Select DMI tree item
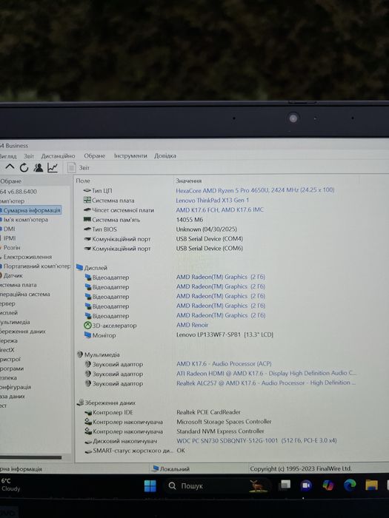The image size is (389, 518). click(9, 229)
